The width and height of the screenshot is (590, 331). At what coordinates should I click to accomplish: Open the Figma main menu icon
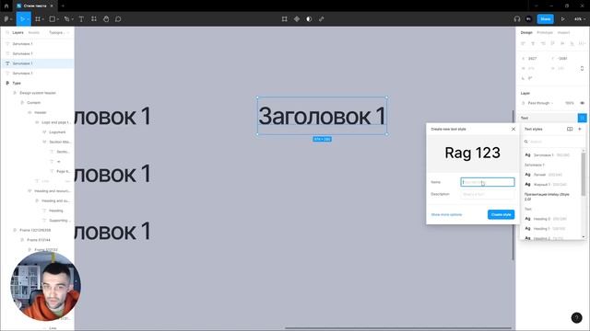point(6,18)
